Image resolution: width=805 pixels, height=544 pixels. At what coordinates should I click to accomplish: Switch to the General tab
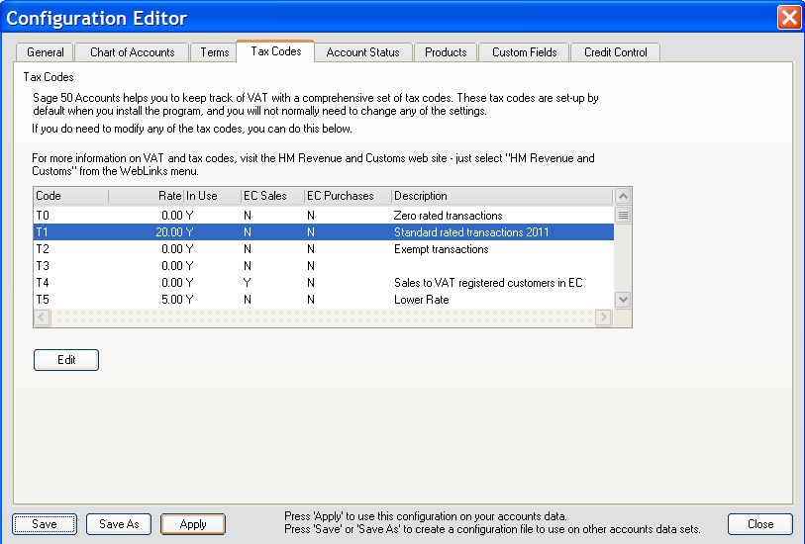pos(46,52)
